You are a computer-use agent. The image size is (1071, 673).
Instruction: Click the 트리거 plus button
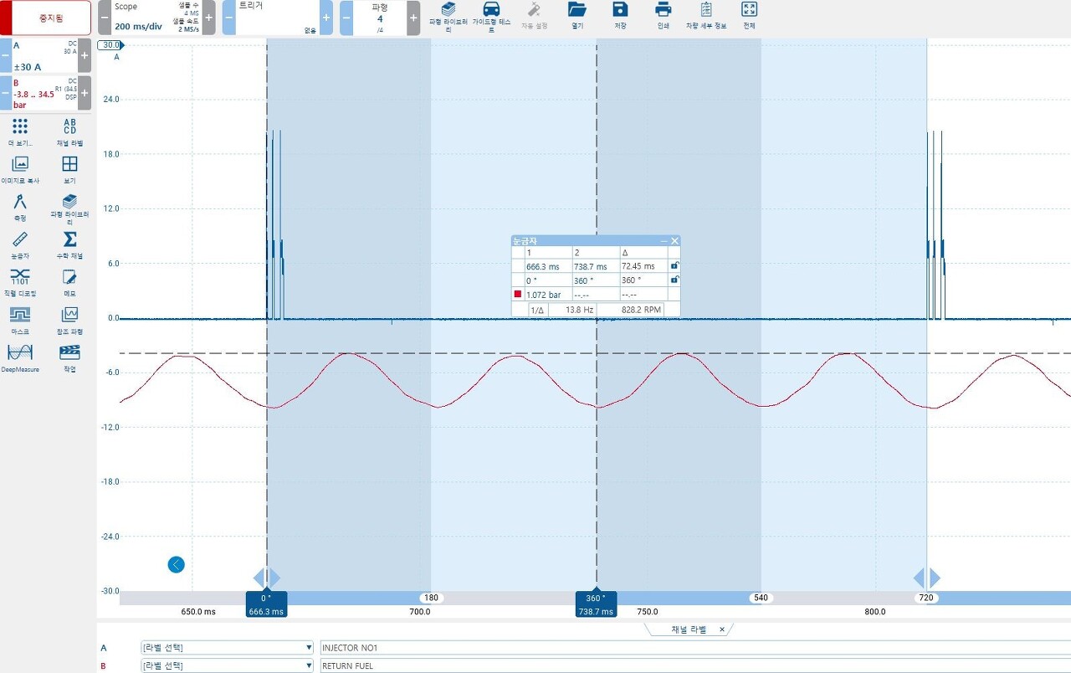326,18
